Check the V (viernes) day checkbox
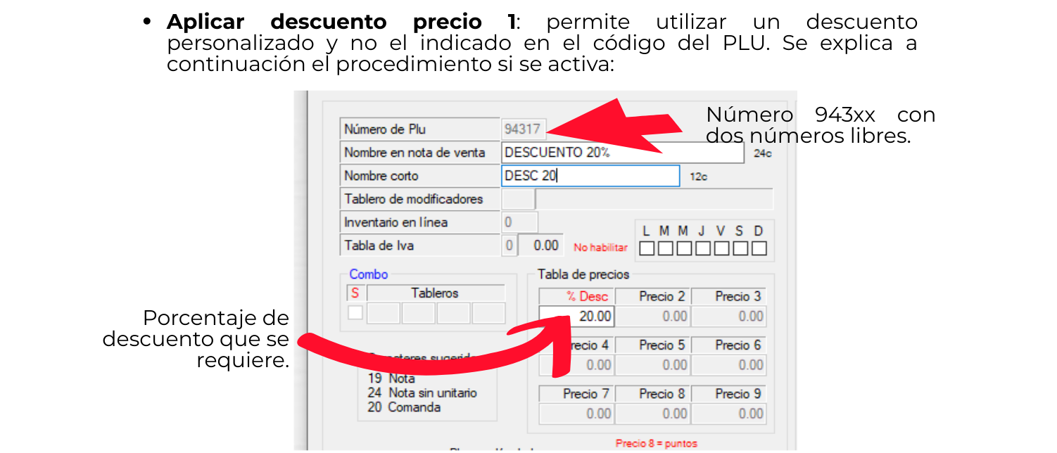1057x453 pixels. 721,248
